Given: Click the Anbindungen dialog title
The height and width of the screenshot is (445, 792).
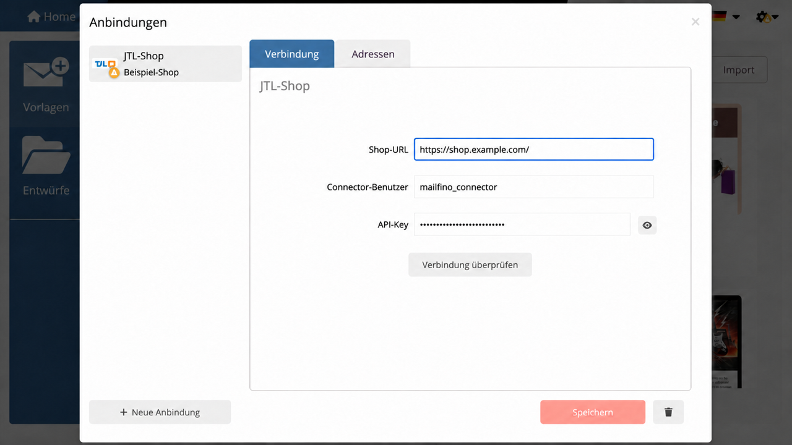Looking at the screenshot, I should 128,22.
